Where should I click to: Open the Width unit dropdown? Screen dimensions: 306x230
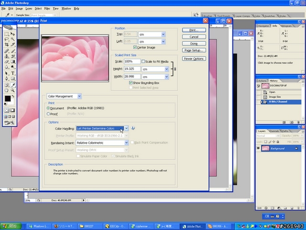pos(166,77)
